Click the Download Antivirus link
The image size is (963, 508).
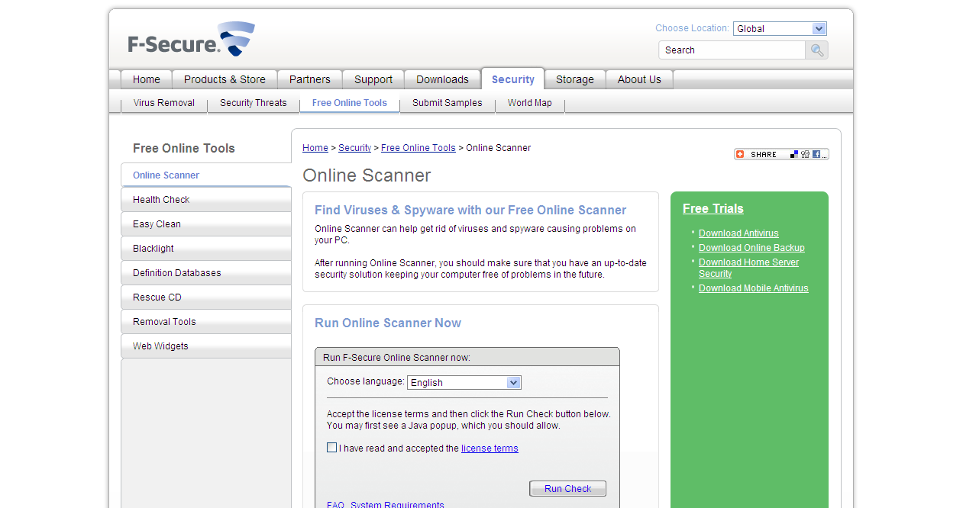(x=738, y=233)
